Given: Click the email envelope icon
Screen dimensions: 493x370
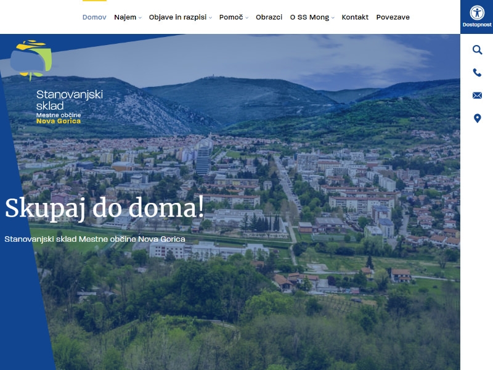Looking at the screenshot, I should coord(477,96).
